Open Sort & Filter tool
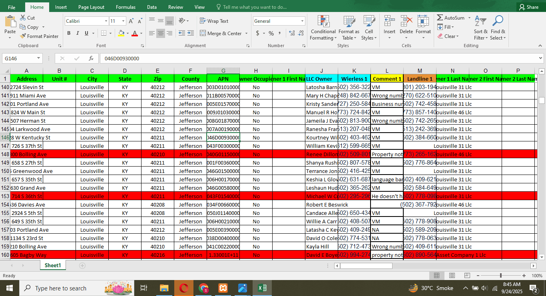 (480, 22)
